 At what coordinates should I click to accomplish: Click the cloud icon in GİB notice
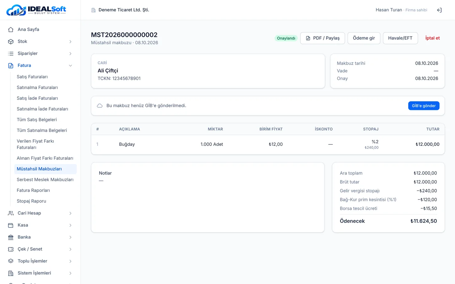(x=100, y=106)
